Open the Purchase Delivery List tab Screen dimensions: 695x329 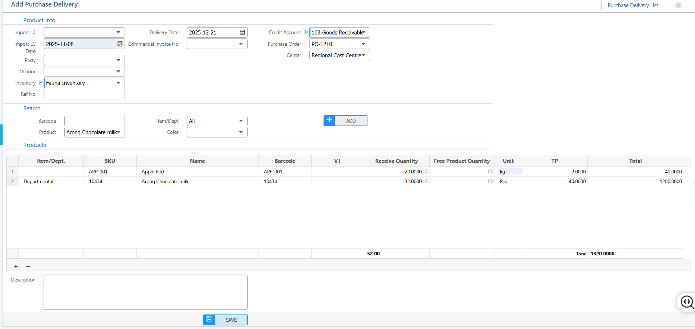633,5
